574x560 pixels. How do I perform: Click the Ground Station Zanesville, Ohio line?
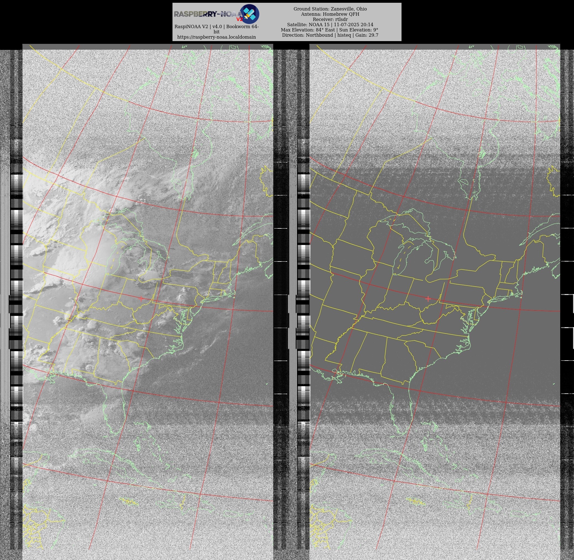click(x=330, y=9)
